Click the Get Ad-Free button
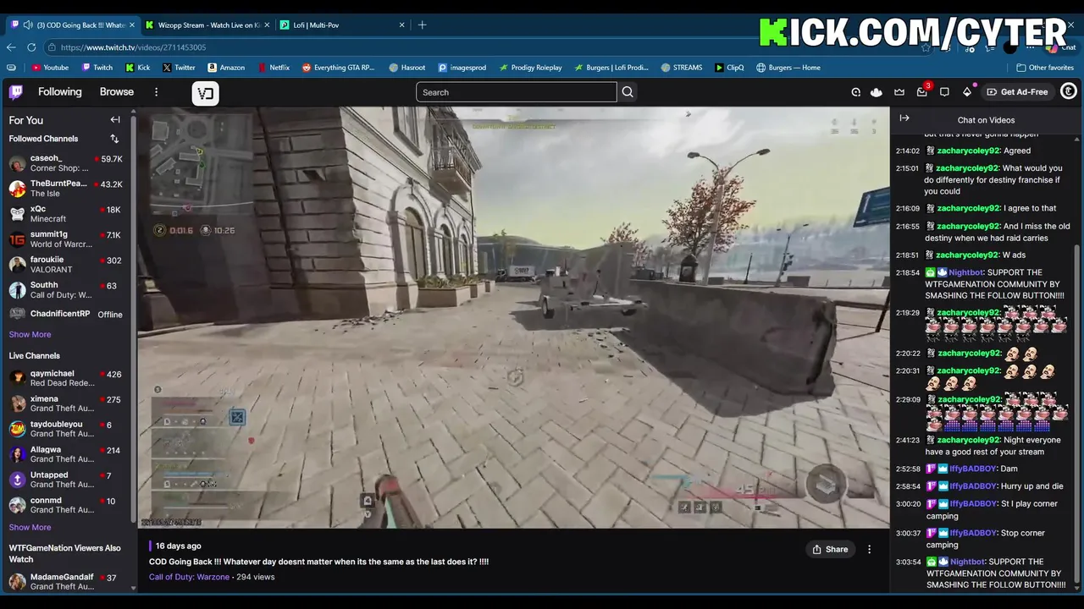 click(x=1017, y=91)
